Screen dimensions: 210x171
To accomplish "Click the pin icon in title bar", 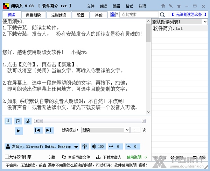I will pos(170,6).
